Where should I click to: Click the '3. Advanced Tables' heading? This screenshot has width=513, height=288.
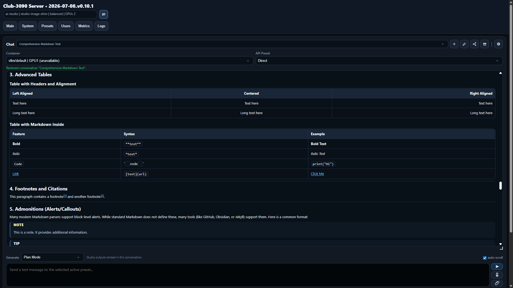click(x=30, y=75)
